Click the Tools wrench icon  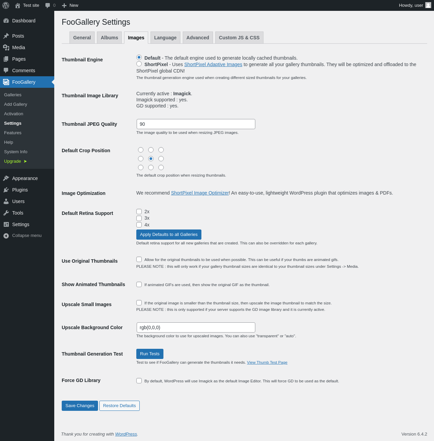point(6,213)
